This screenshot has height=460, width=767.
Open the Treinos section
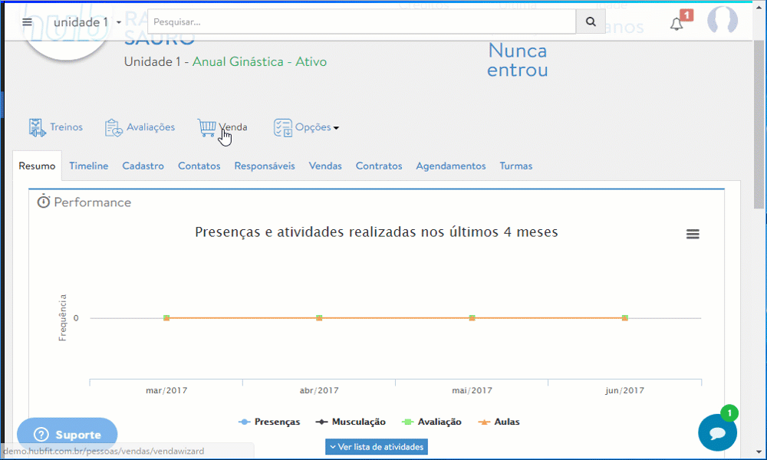[x=56, y=127]
